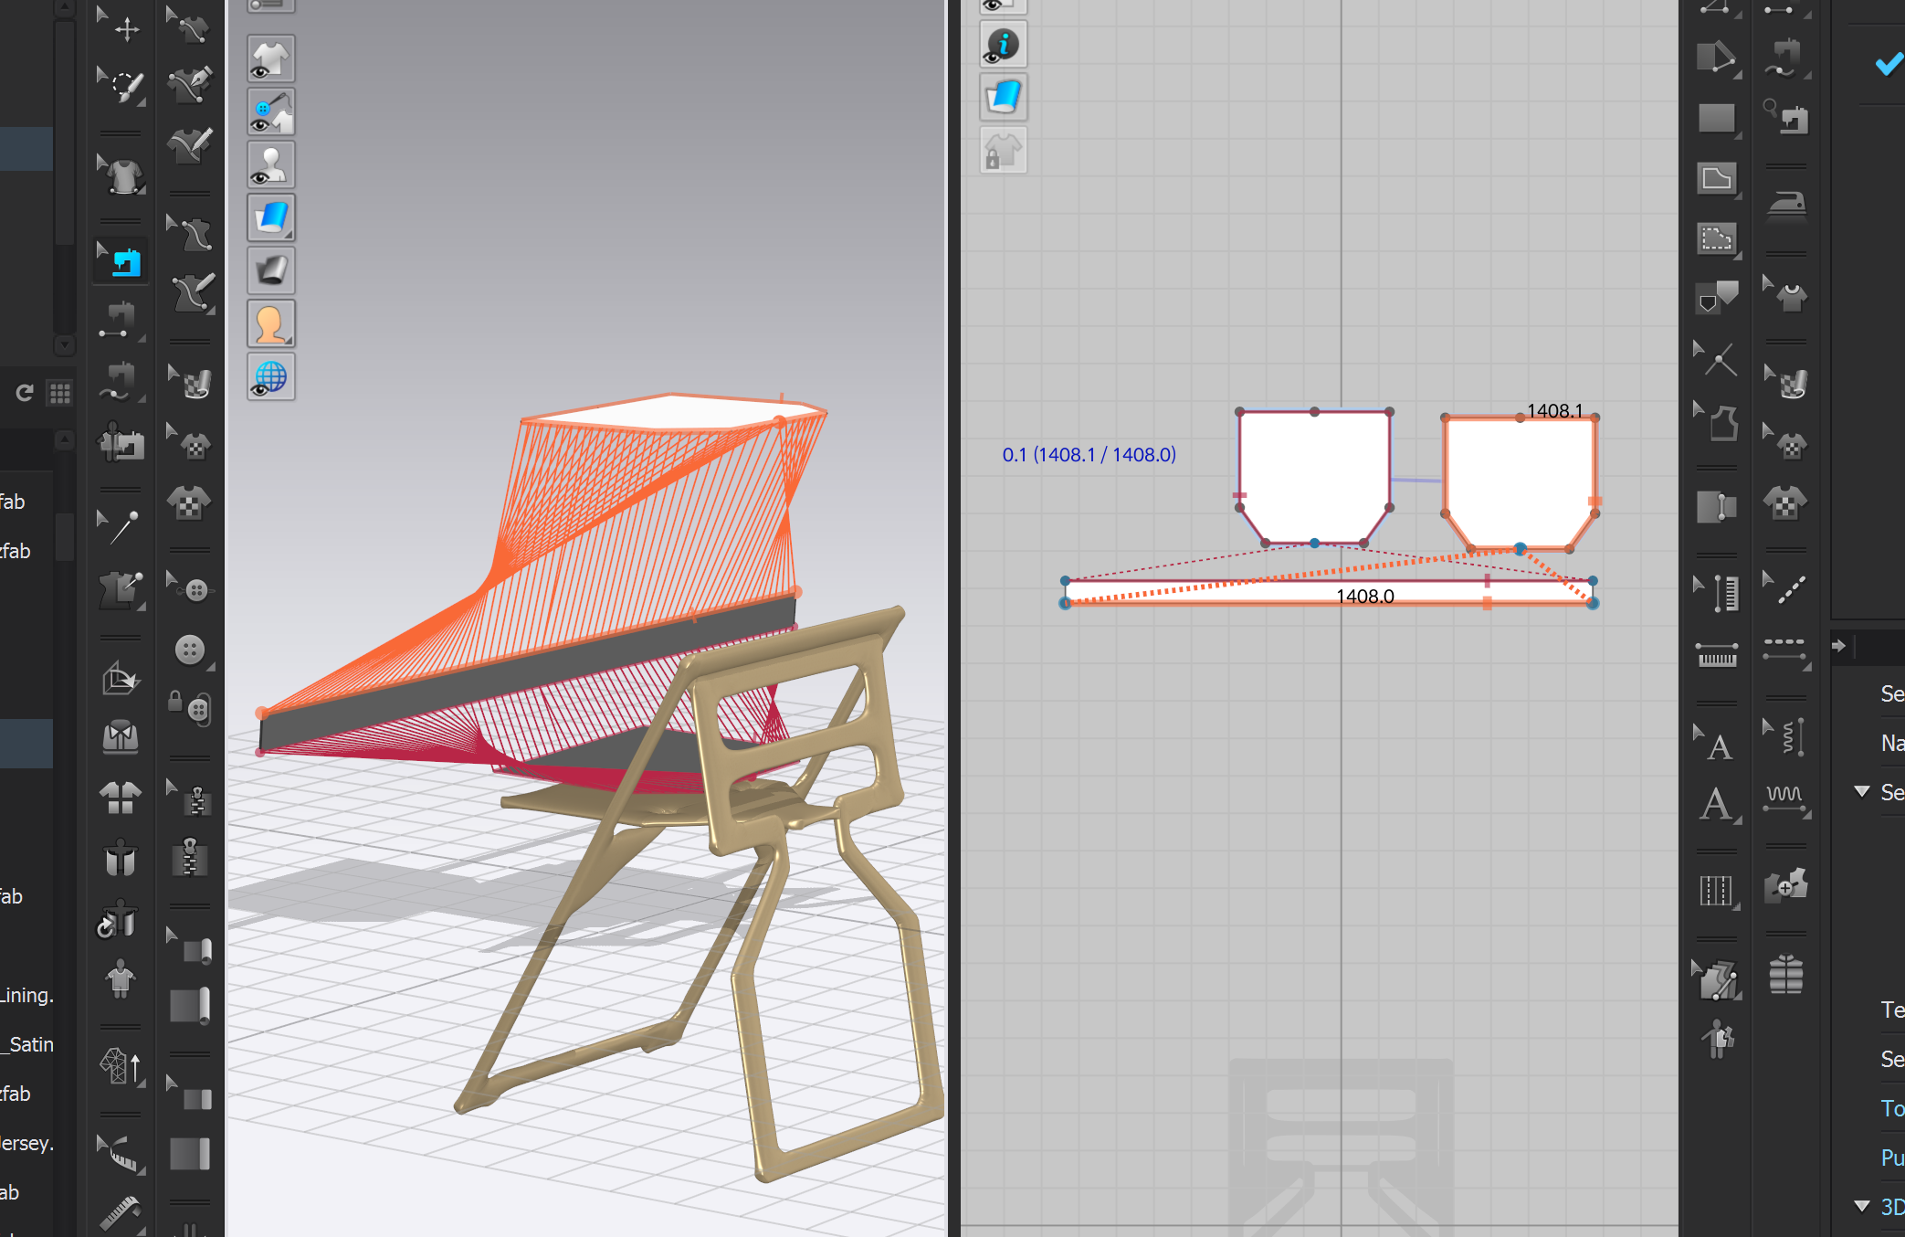
Task: Select the Edit Sewing tool atop the second column
Action: [x=191, y=26]
